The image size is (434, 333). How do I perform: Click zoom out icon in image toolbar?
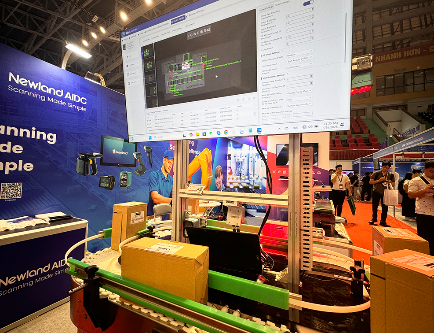point(191,35)
